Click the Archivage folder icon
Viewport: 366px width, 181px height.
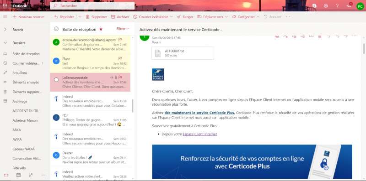(5, 101)
